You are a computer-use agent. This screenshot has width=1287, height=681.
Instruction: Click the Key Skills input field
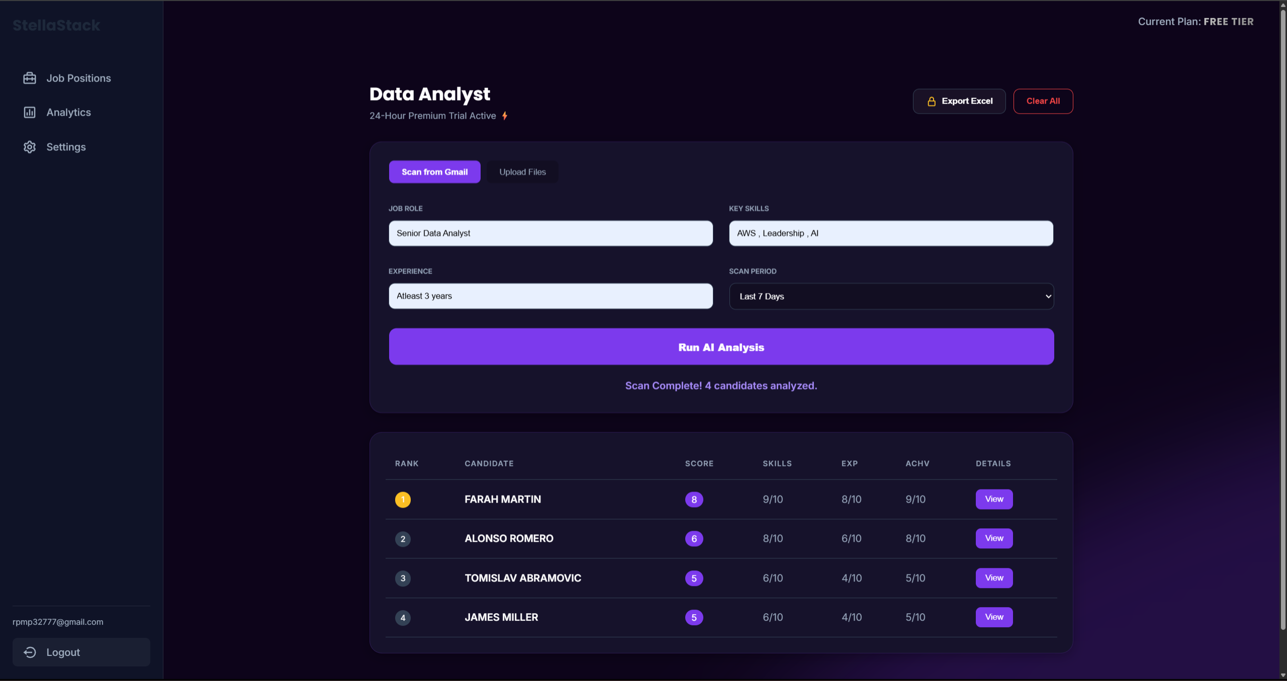[890, 233]
